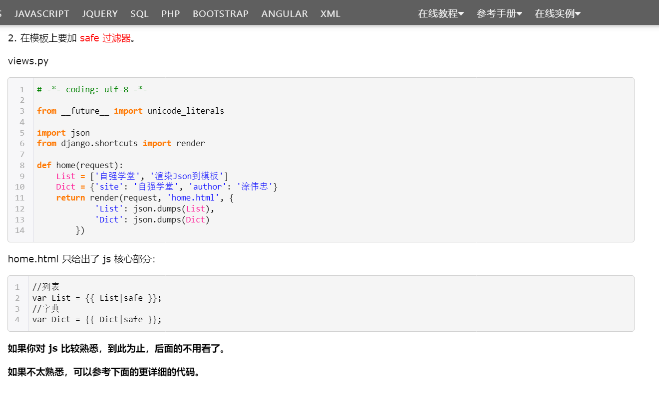Click the home.html filename in the render call

193,198
